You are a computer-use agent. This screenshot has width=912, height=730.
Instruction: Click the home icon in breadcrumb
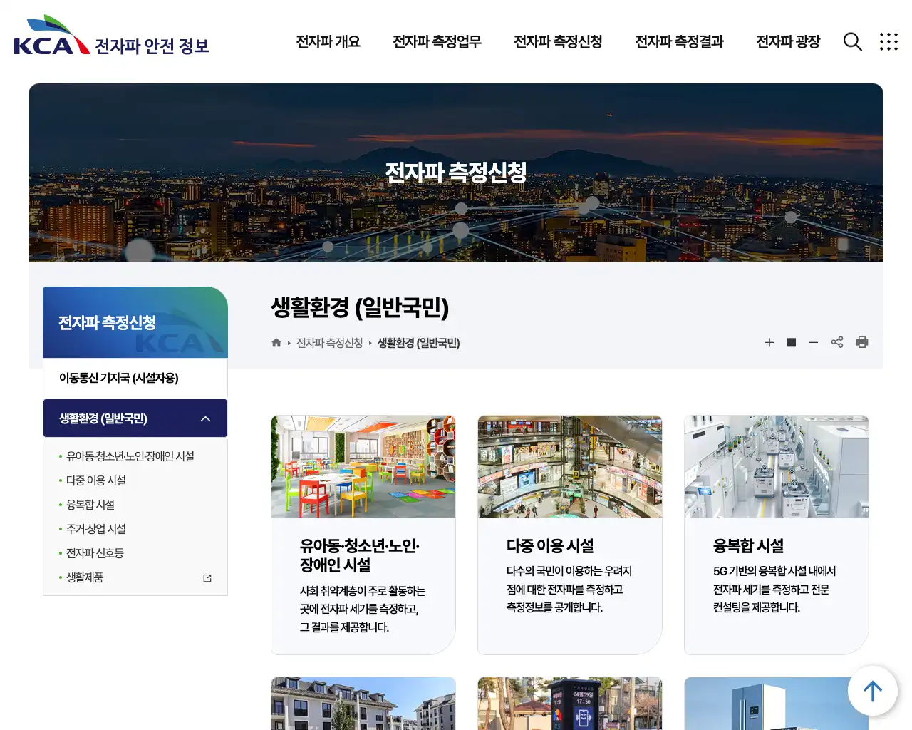coord(276,343)
